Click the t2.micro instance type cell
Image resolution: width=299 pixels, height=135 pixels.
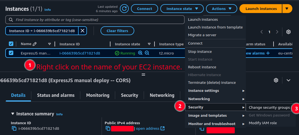[166, 53]
